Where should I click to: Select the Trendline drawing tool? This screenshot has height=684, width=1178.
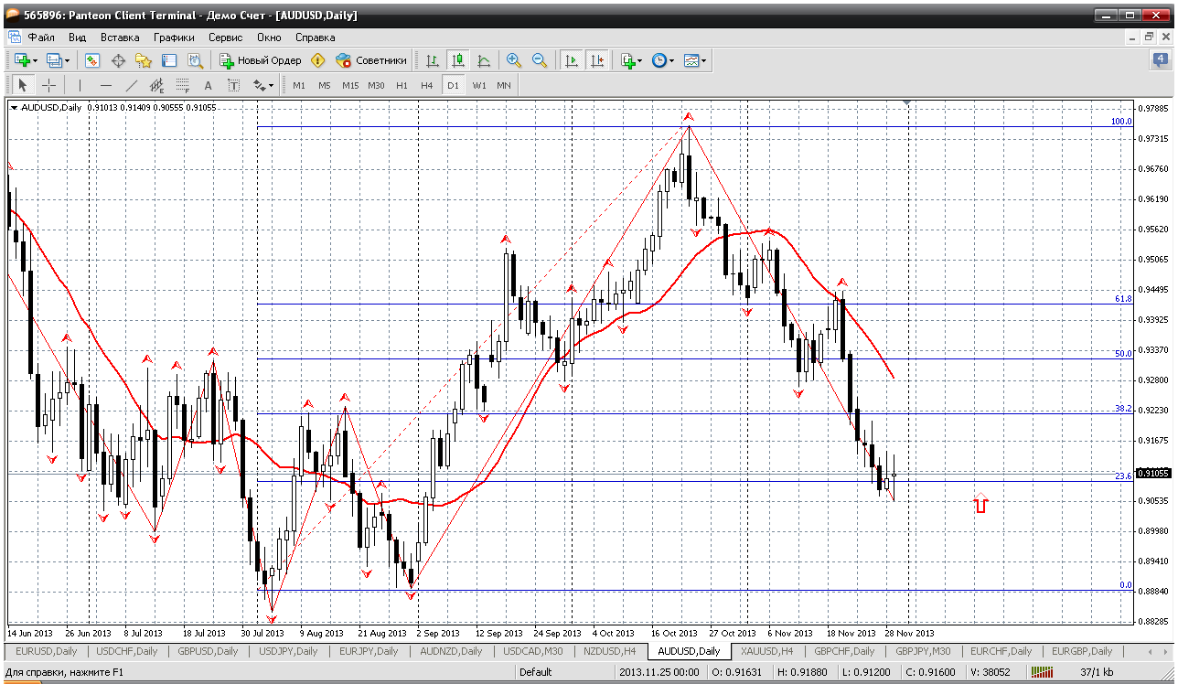click(131, 85)
